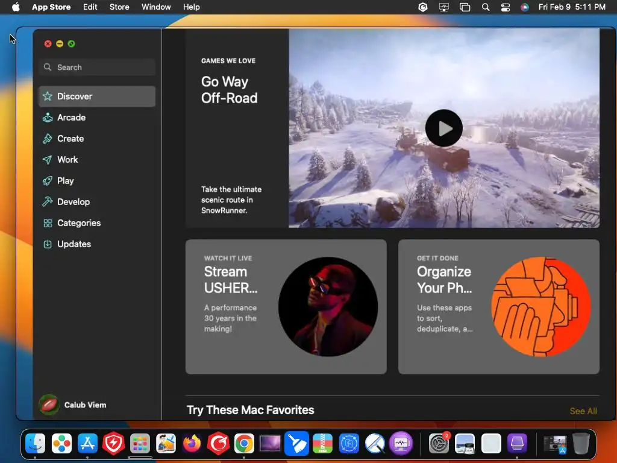Open the purple Apple Configurator-like Dock app
Image resolution: width=617 pixels, height=463 pixels.
(517, 444)
